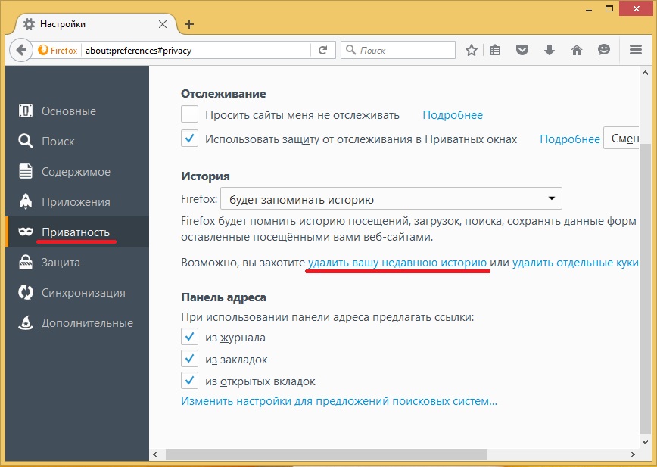Click 'удалить вашу недавнюю историю' link
Screen dimensions: 657x467
397,263
